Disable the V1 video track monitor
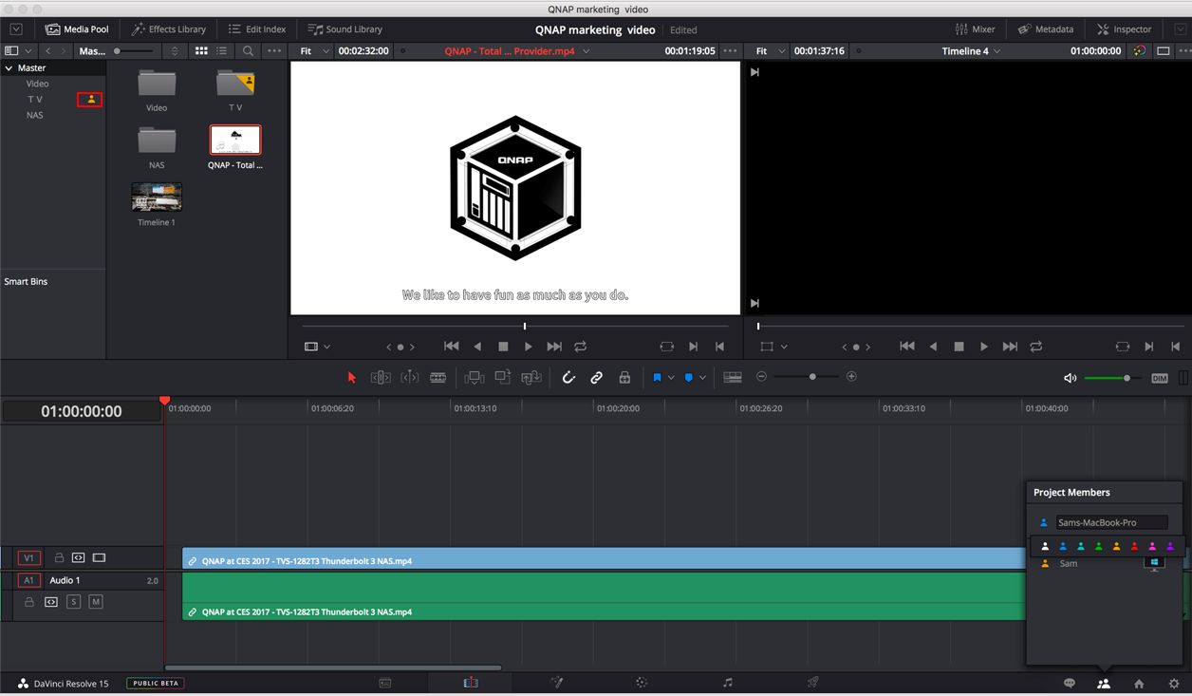1192x696 pixels. [99, 558]
